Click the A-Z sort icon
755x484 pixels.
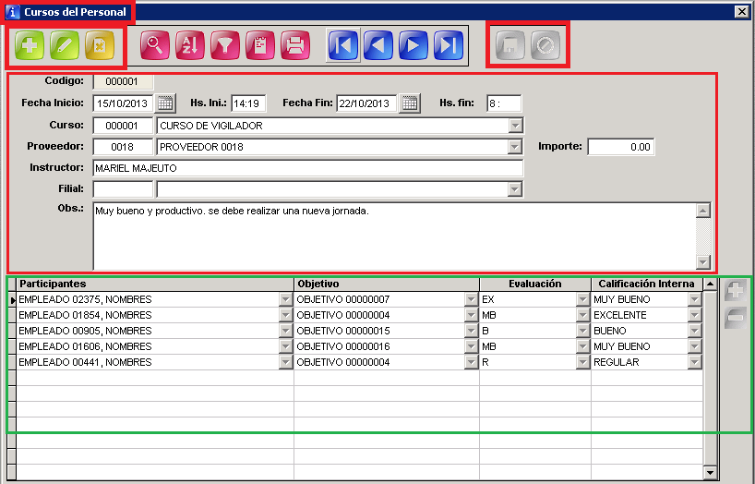pyautogui.click(x=190, y=45)
